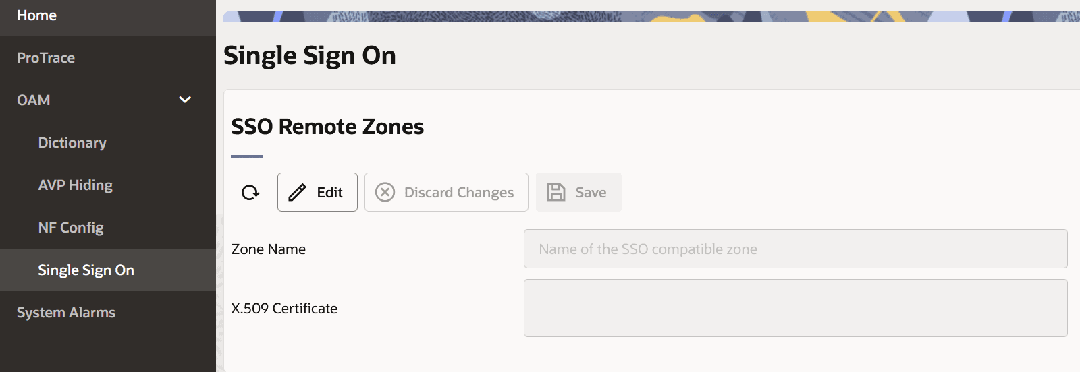Click the SSO Remote Zones section heading
Image resolution: width=1080 pixels, height=372 pixels.
pyautogui.click(x=327, y=127)
